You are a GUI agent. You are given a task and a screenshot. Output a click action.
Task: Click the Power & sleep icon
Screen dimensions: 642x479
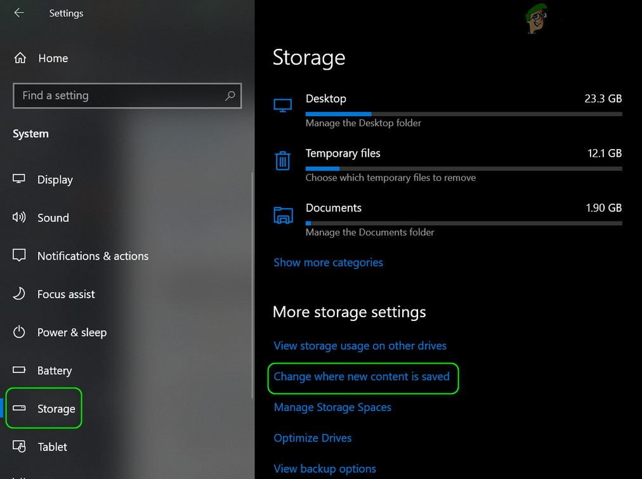19,332
